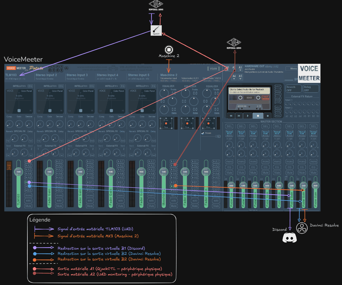Click the orange VOICE logo badge
The width and height of the screenshot is (342, 285).
point(11,68)
